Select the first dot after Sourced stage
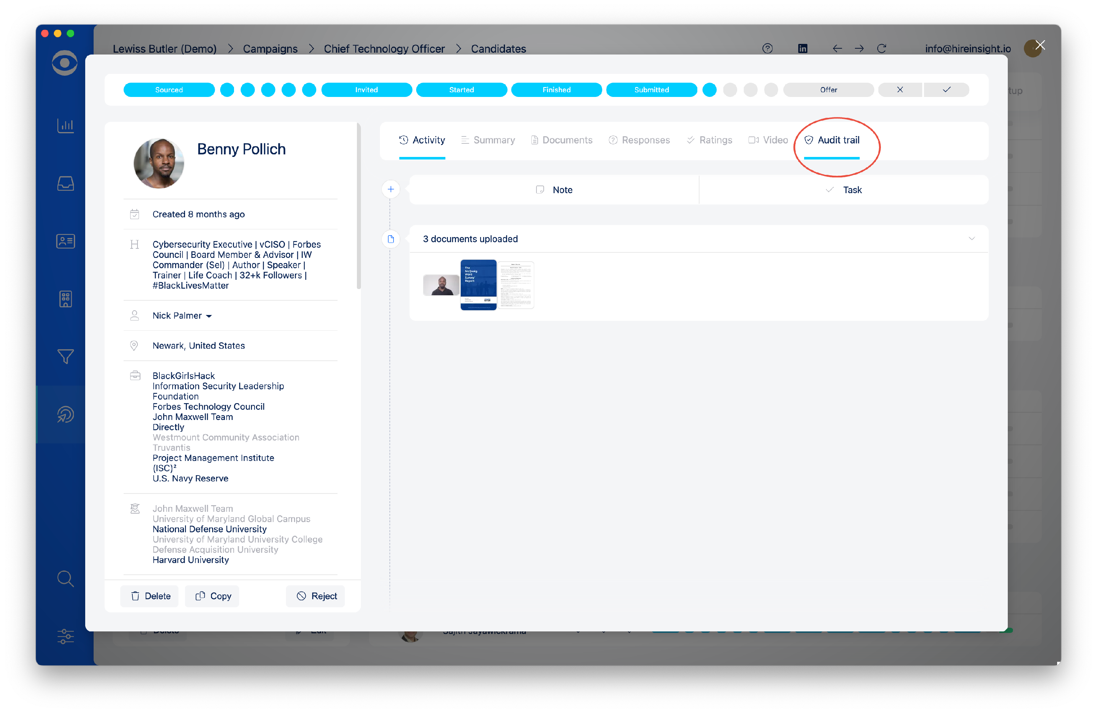 (227, 90)
